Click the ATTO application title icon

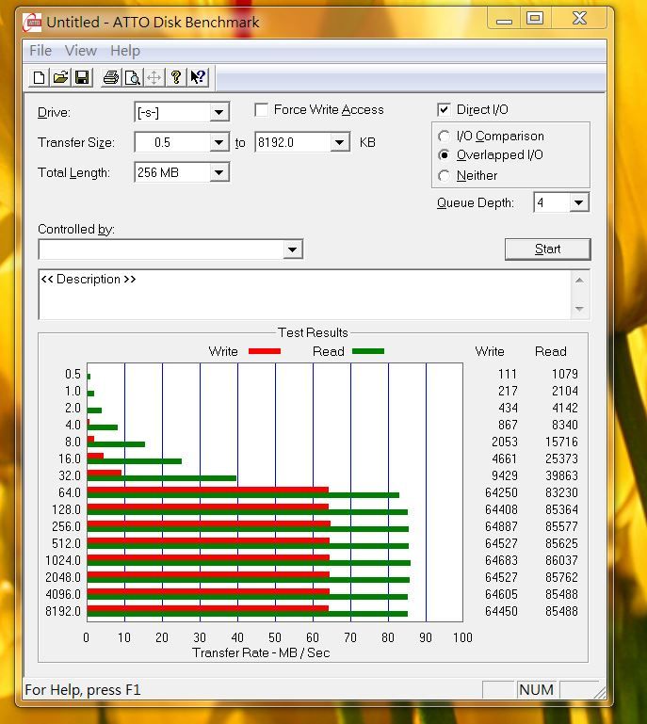[x=32, y=23]
